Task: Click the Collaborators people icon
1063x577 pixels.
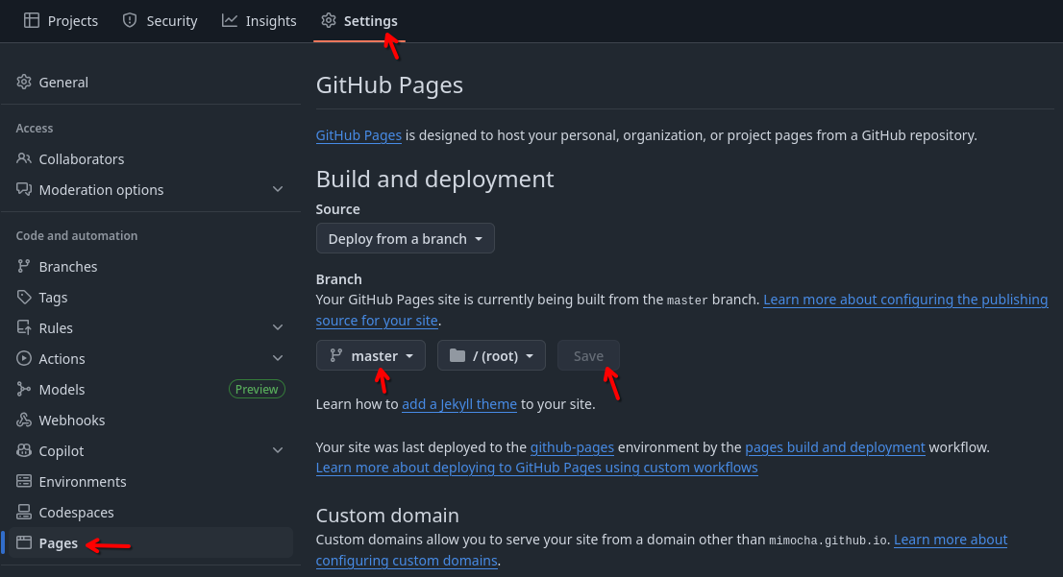Action: (24, 158)
